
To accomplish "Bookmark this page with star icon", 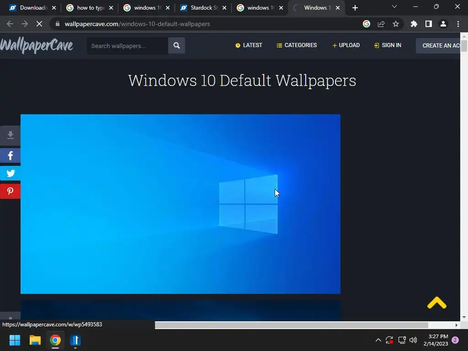I will [x=396, y=24].
